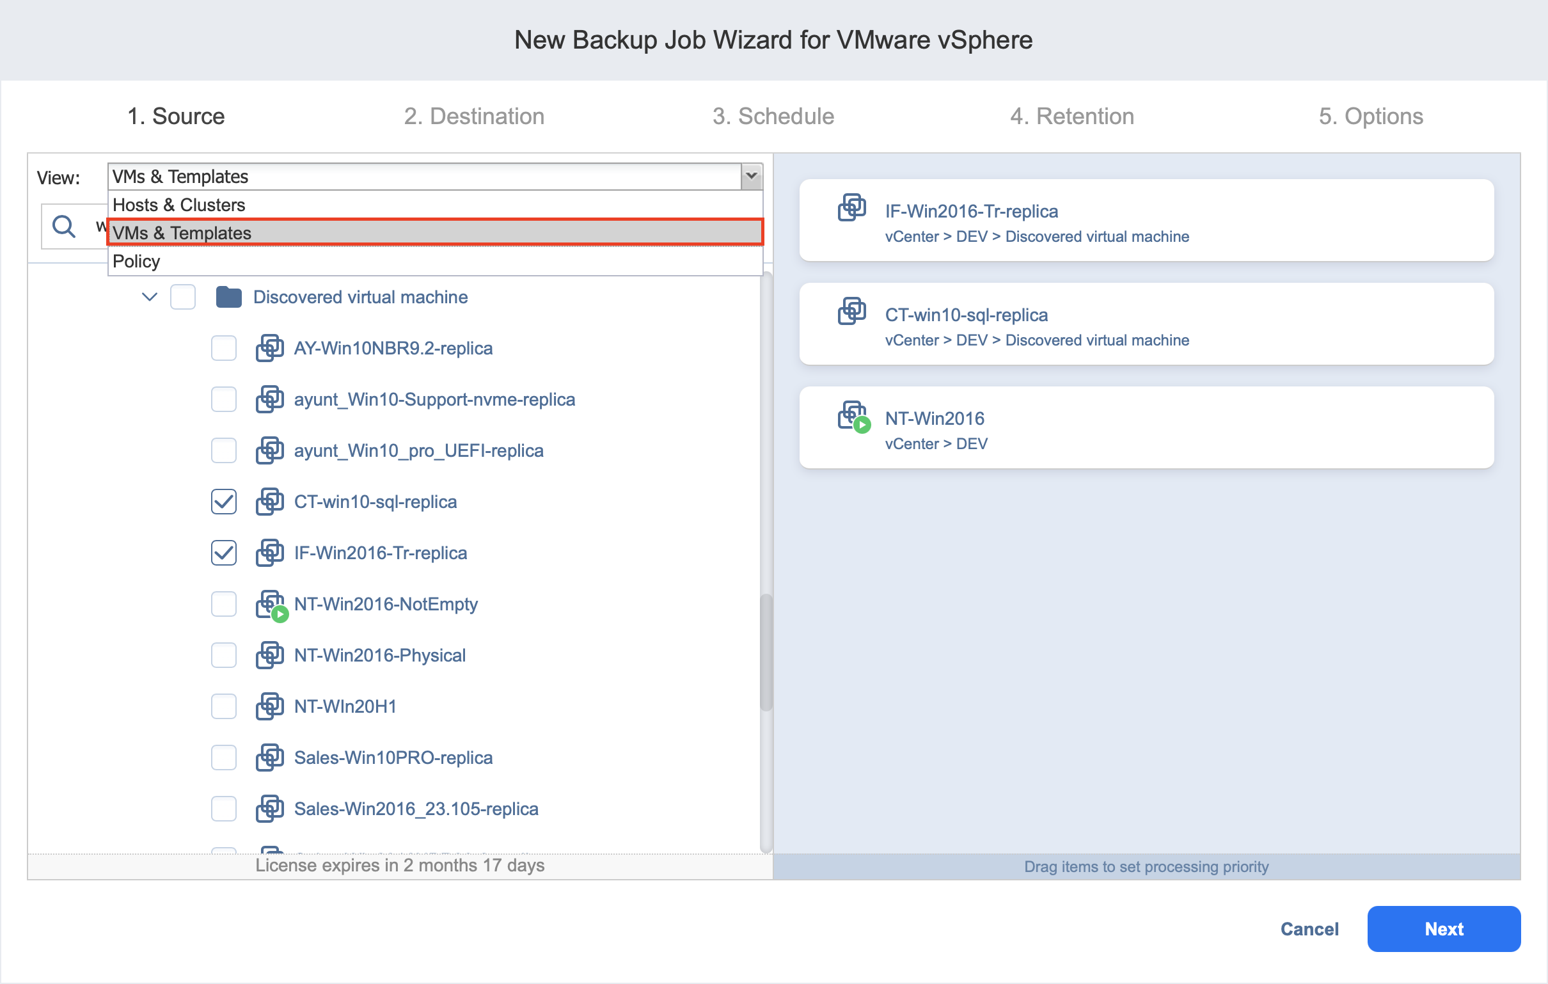Image resolution: width=1548 pixels, height=984 pixels.
Task: Uncheck the CT-win10-sql-replica checkbox
Action: point(224,502)
